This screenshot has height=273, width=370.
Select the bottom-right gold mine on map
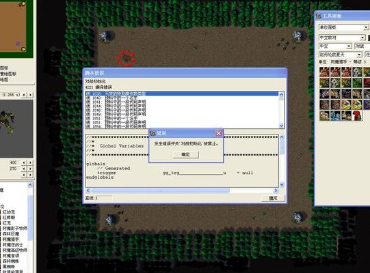pyautogui.click(x=298, y=217)
